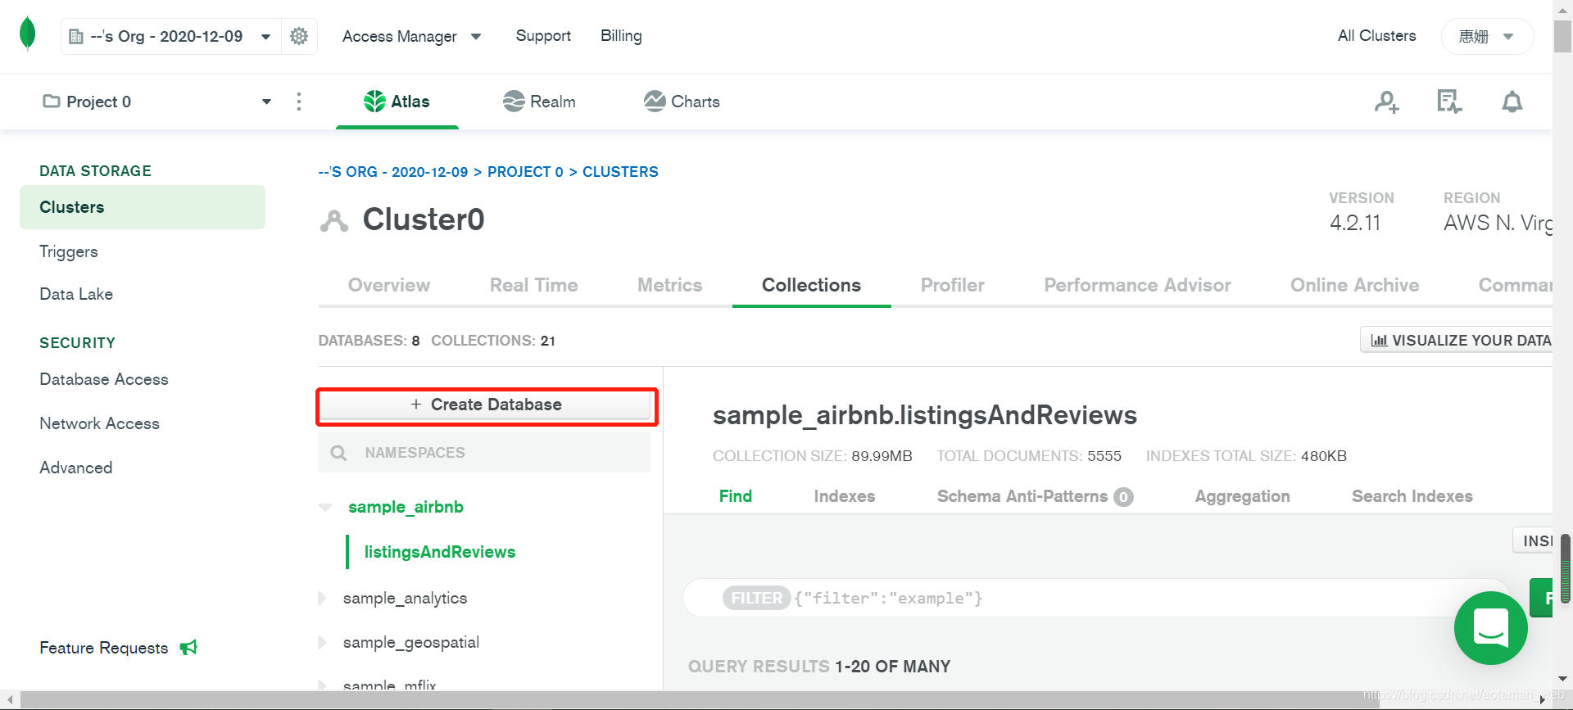The width and height of the screenshot is (1573, 710).
Task: Expand the sample_geospatial database
Action: point(322,643)
